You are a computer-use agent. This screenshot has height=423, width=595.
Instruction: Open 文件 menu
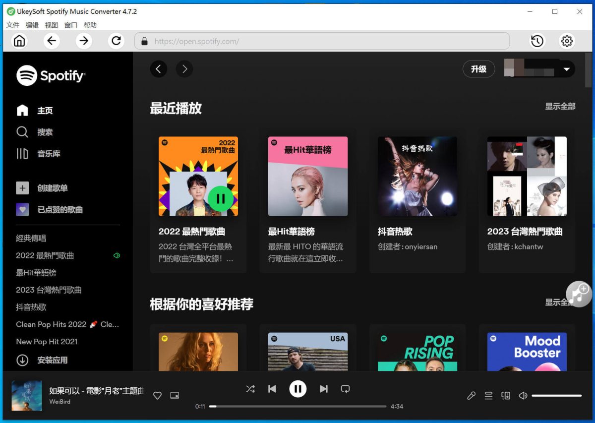[x=13, y=25]
